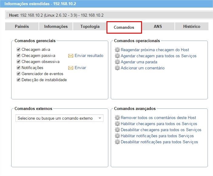
Task: Click Agendar checagem para todos os Serviços
Action: (x=158, y=56)
